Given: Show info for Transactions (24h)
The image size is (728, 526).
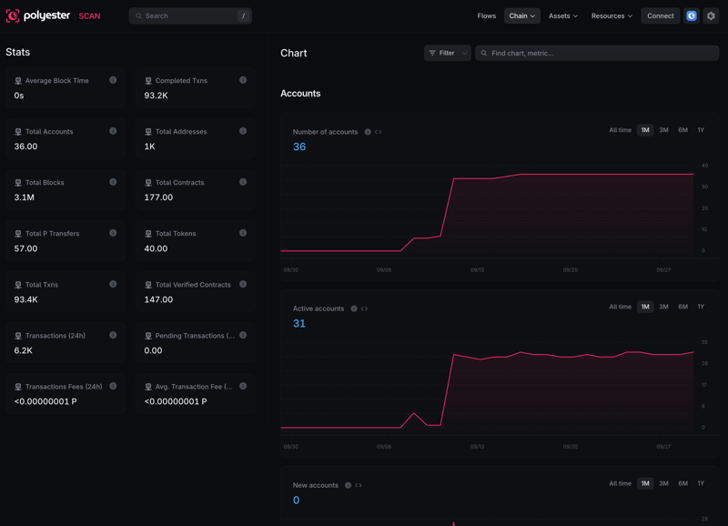Looking at the screenshot, I should [x=113, y=335].
